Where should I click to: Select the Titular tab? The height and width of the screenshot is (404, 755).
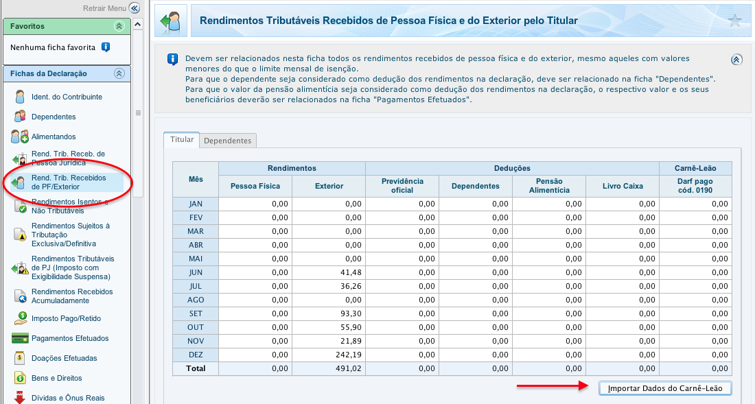click(x=181, y=139)
